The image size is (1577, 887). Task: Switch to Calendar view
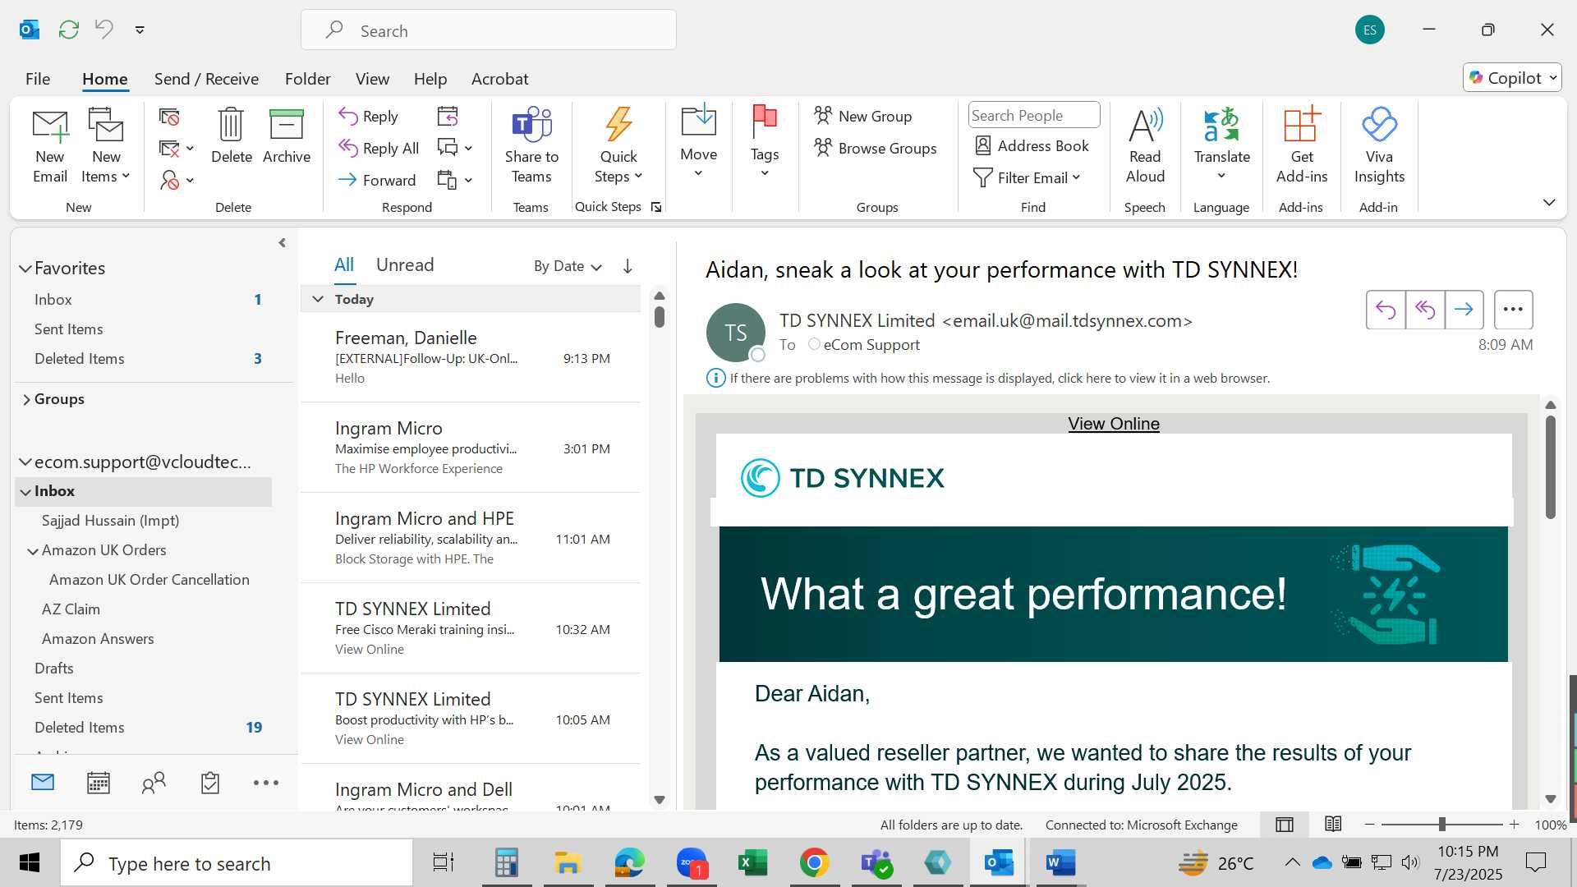[x=99, y=783]
